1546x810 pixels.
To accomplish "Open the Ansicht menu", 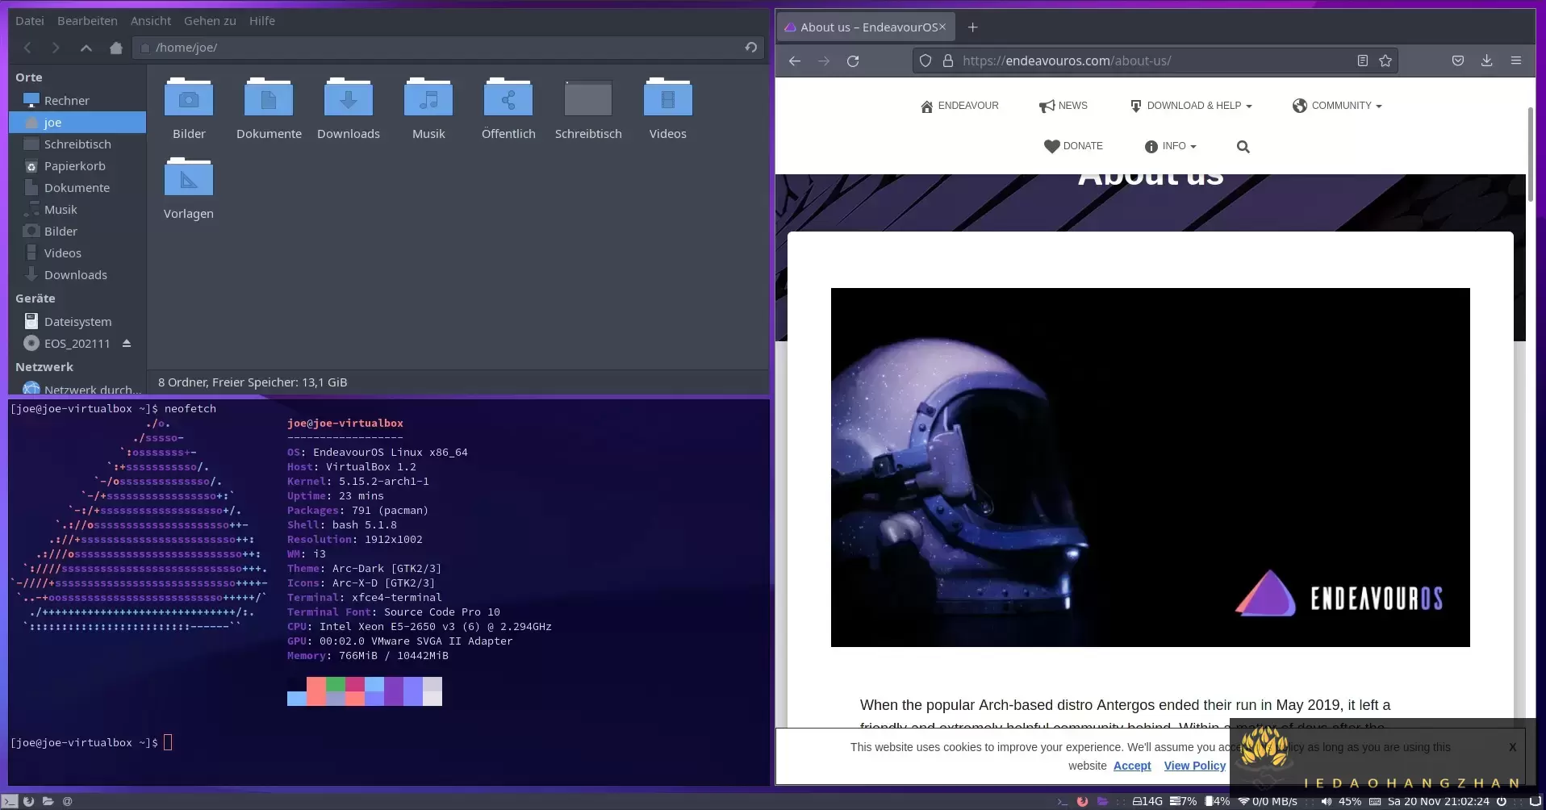I will coord(151,21).
